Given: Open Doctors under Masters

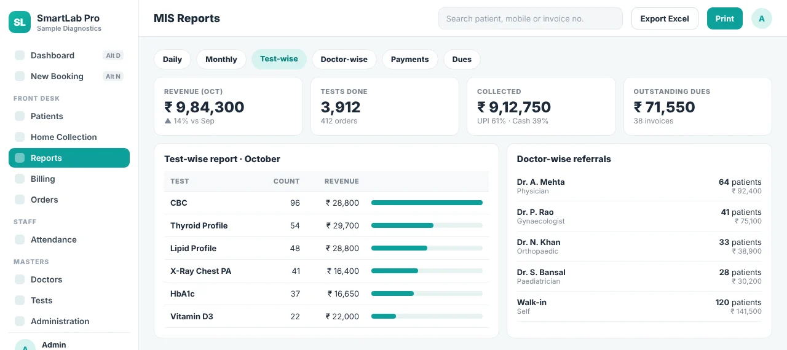Looking at the screenshot, I should pyautogui.click(x=69, y=279).
